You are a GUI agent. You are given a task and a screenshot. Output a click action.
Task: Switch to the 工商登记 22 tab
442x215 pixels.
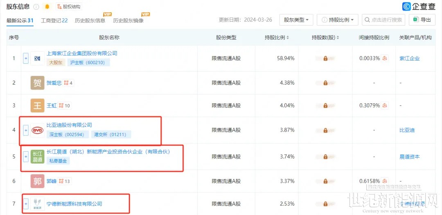coord(54,20)
